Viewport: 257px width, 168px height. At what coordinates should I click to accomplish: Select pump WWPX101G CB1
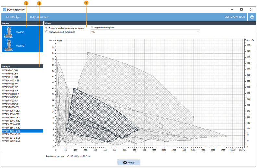(x=22, y=94)
